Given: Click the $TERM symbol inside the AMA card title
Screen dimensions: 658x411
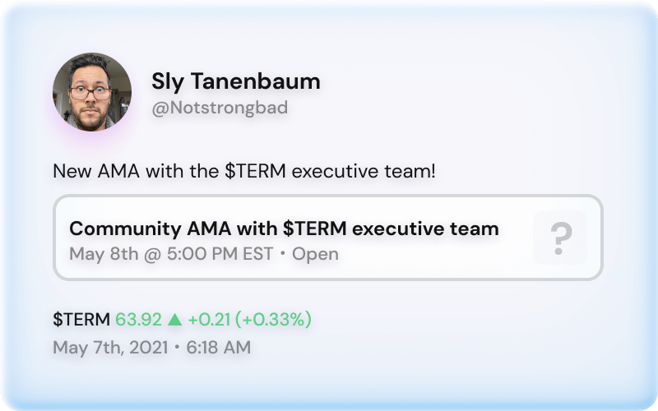Looking at the screenshot, I should click(315, 229).
